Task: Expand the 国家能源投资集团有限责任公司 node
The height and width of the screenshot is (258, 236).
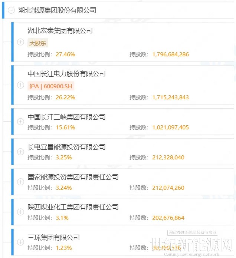Action: tap(20, 182)
